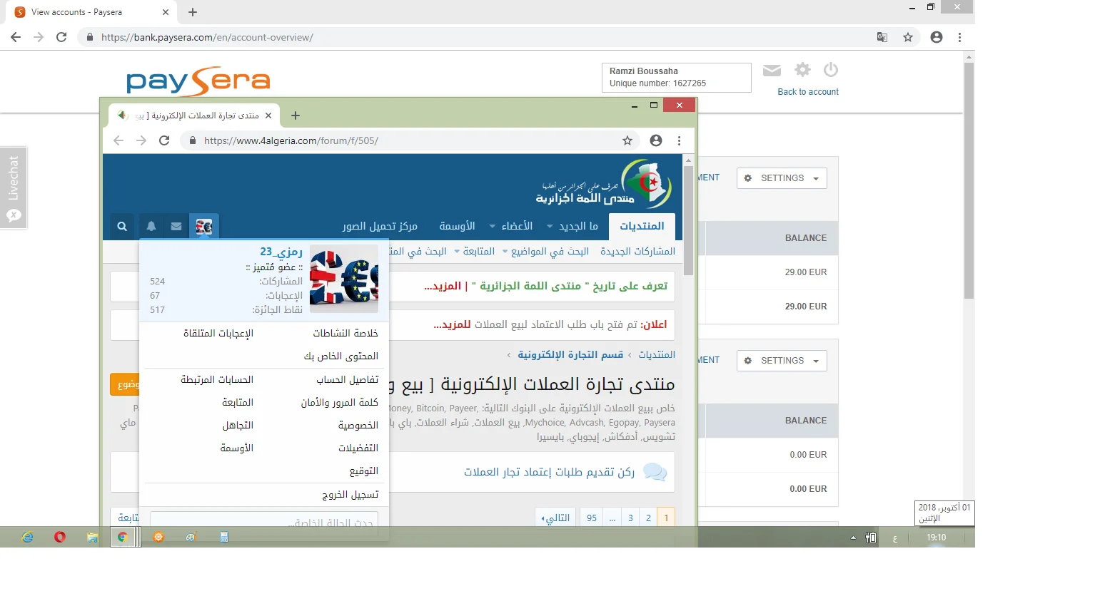Click large profile avatar thumbnail

click(344, 279)
